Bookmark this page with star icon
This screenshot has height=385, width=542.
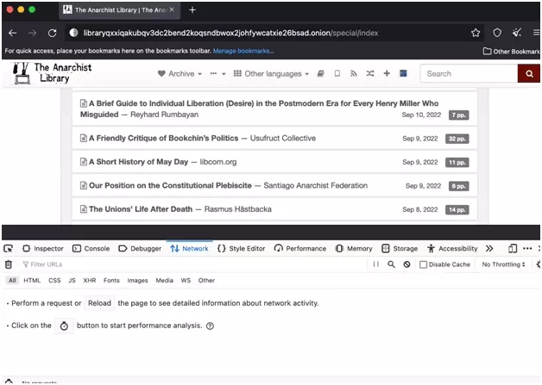pyautogui.click(x=476, y=33)
